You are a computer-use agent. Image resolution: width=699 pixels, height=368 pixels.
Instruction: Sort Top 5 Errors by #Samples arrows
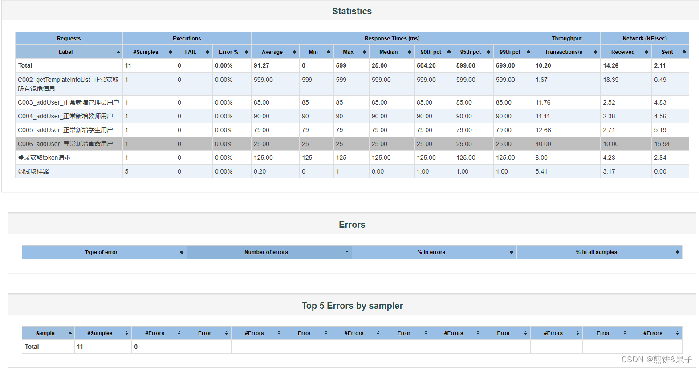[x=126, y=333]
